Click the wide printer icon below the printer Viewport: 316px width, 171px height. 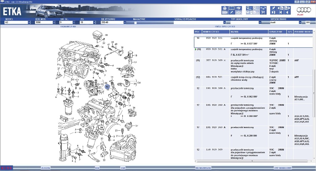pyautogui.click(x=225, y=12)
